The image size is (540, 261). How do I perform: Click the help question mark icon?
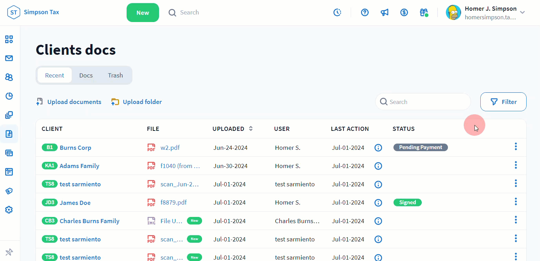pyautogui.click(x=365, y=12)
